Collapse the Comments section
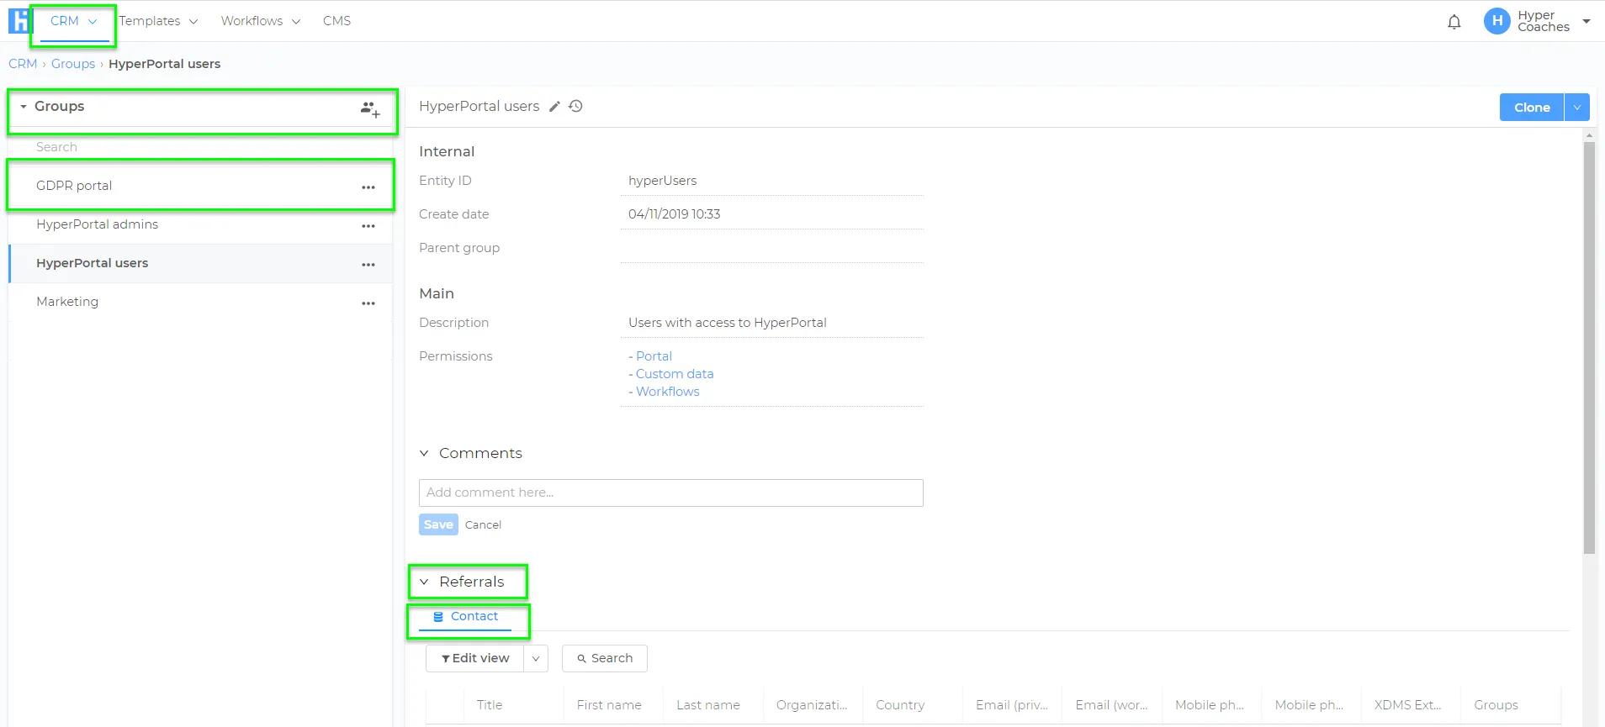 (424, 453)
